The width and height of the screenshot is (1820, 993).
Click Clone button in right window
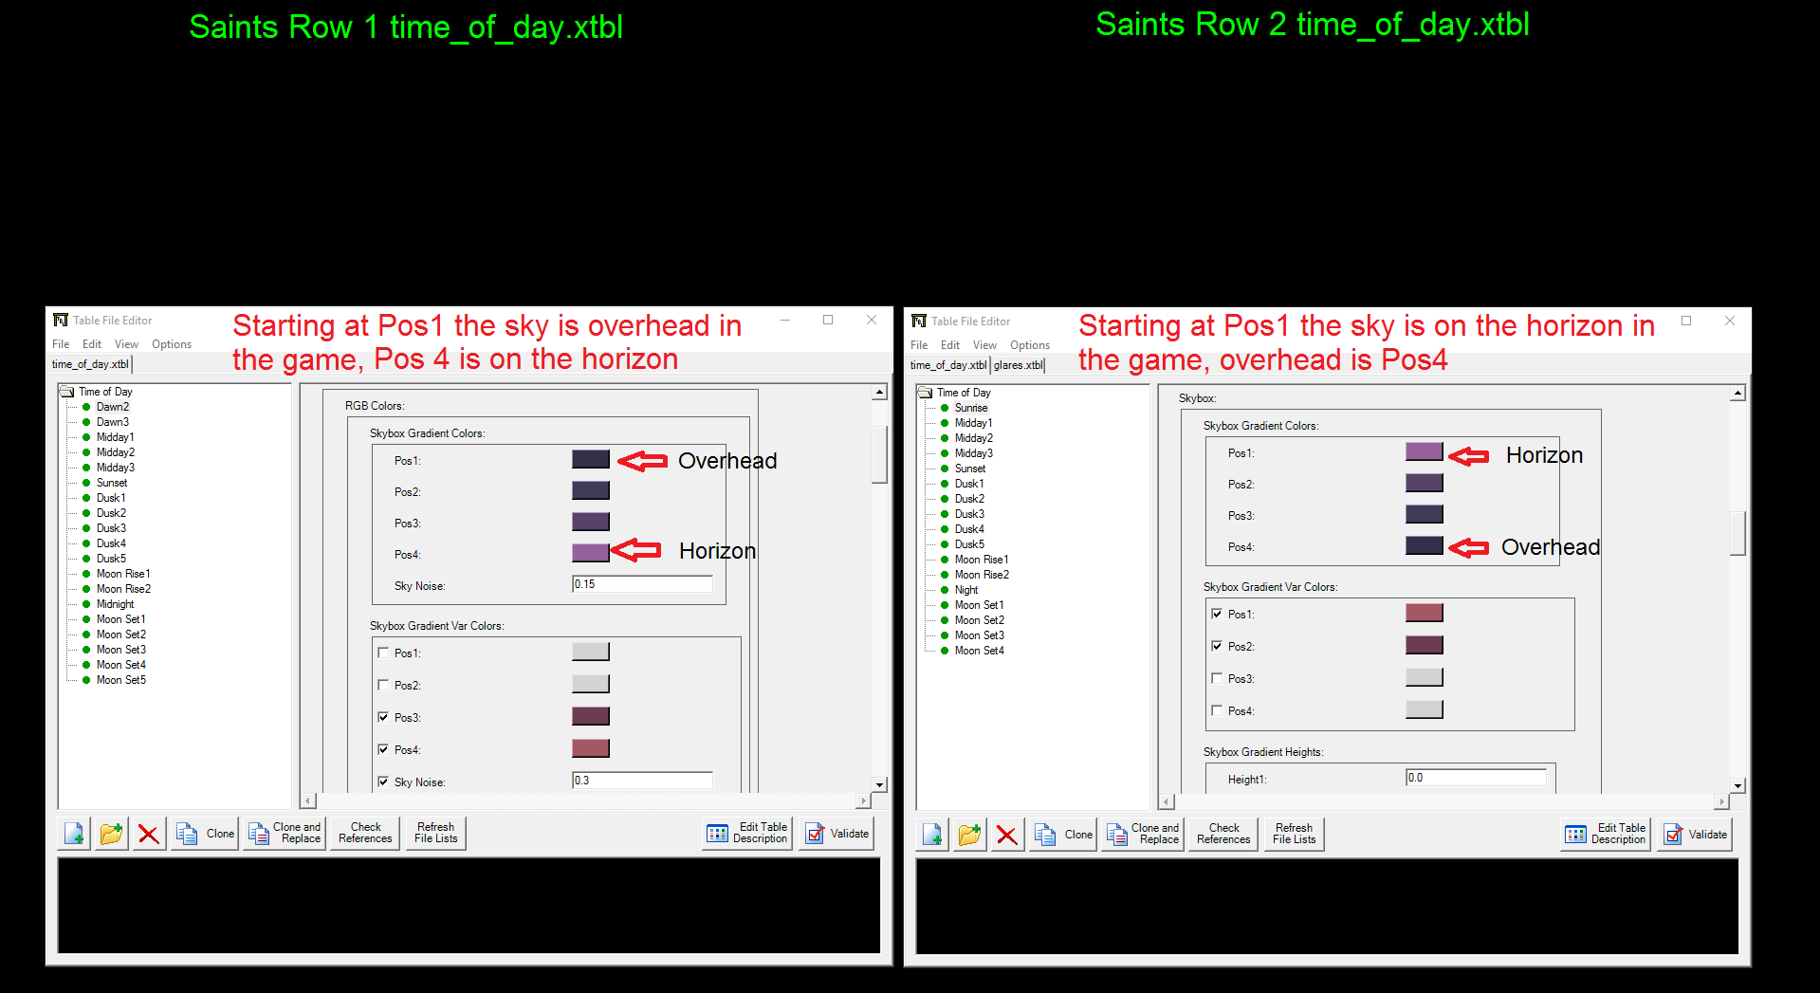(x=1063, y=835)
